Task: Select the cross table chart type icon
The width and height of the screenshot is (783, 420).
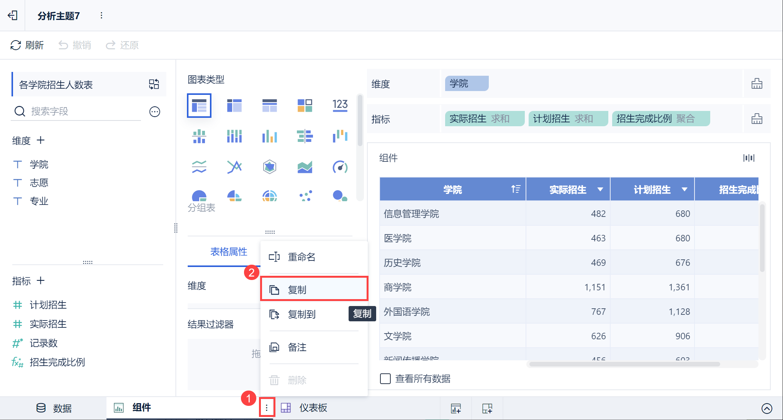Action: click(234, 105)
